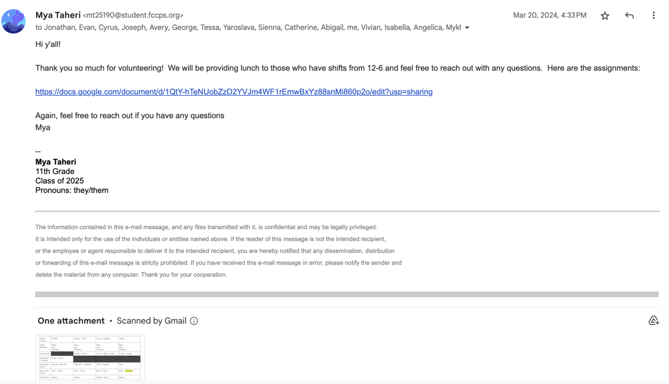
Task: Click the gray bar below the disclaimer
Action: point(347,295)
